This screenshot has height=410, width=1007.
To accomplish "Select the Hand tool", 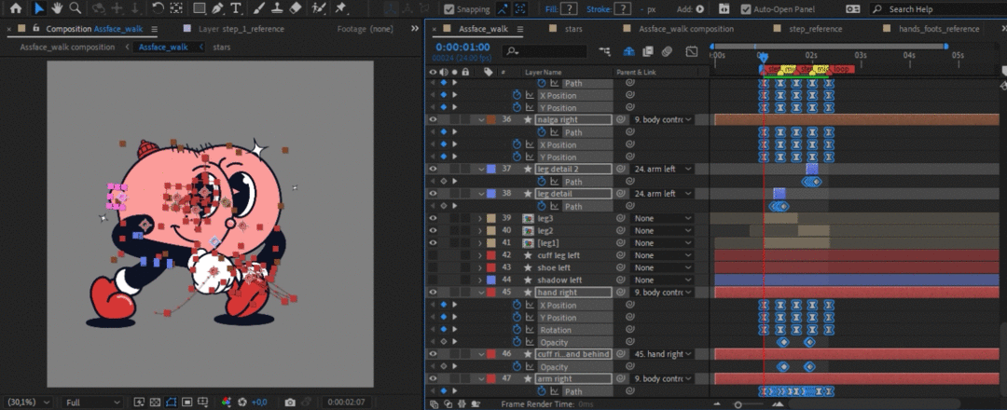I will (x=57, y=9).
